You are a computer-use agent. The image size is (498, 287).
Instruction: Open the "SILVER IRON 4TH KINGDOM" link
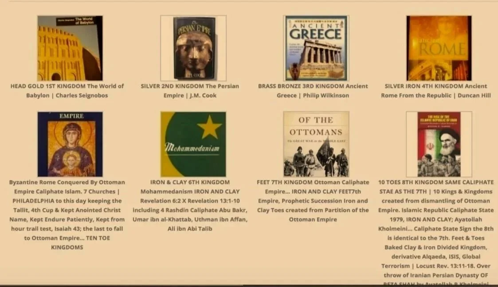438,90
